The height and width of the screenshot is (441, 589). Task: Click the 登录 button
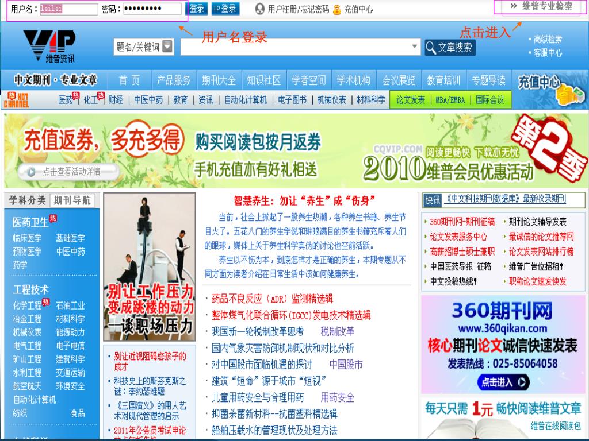pyautogui.click(x=197, y=9)
